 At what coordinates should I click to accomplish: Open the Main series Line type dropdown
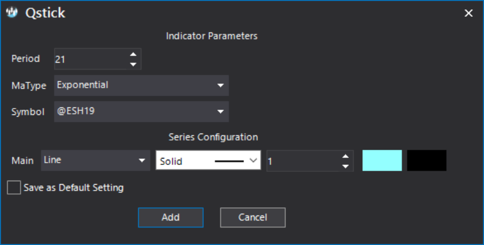(96, 160)
